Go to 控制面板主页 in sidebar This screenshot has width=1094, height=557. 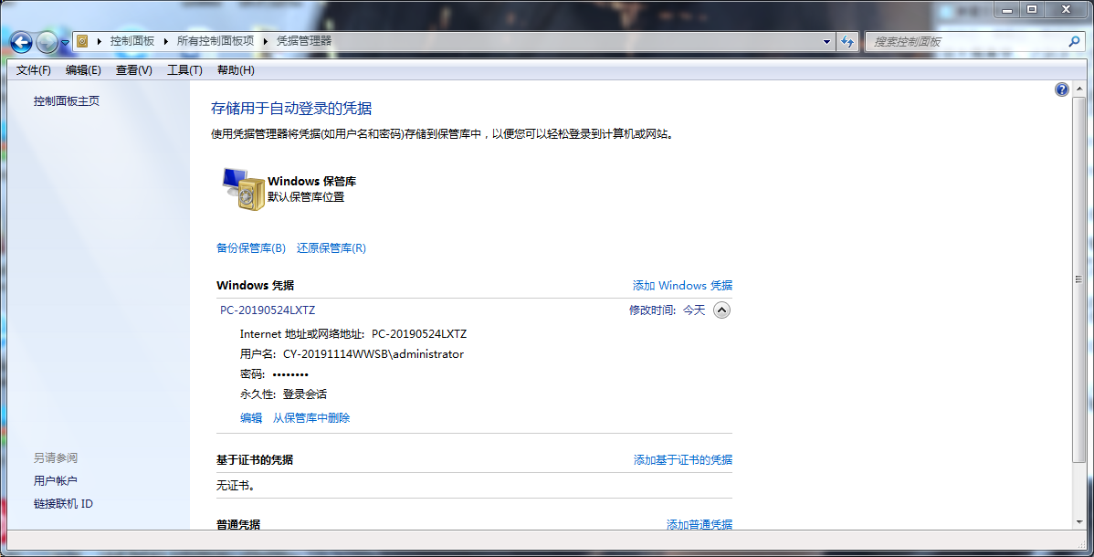click(x=67, y=101)
